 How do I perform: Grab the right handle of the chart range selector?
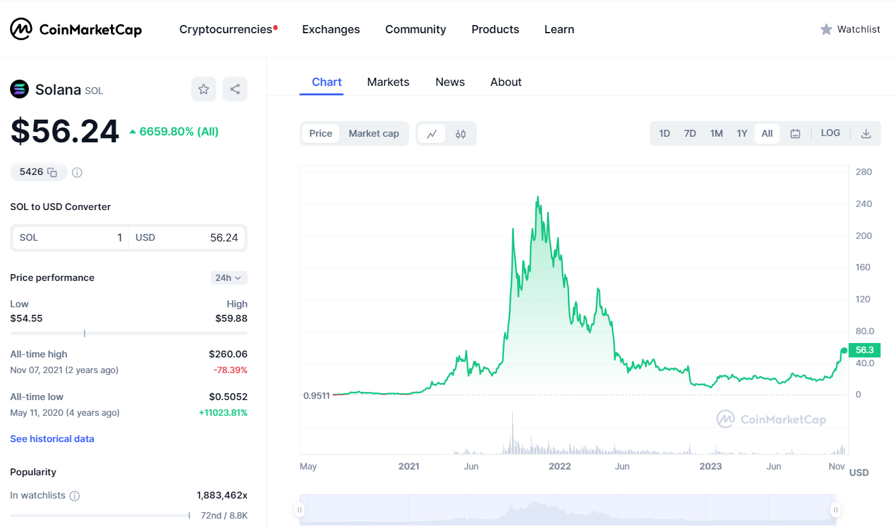point(835,510)
